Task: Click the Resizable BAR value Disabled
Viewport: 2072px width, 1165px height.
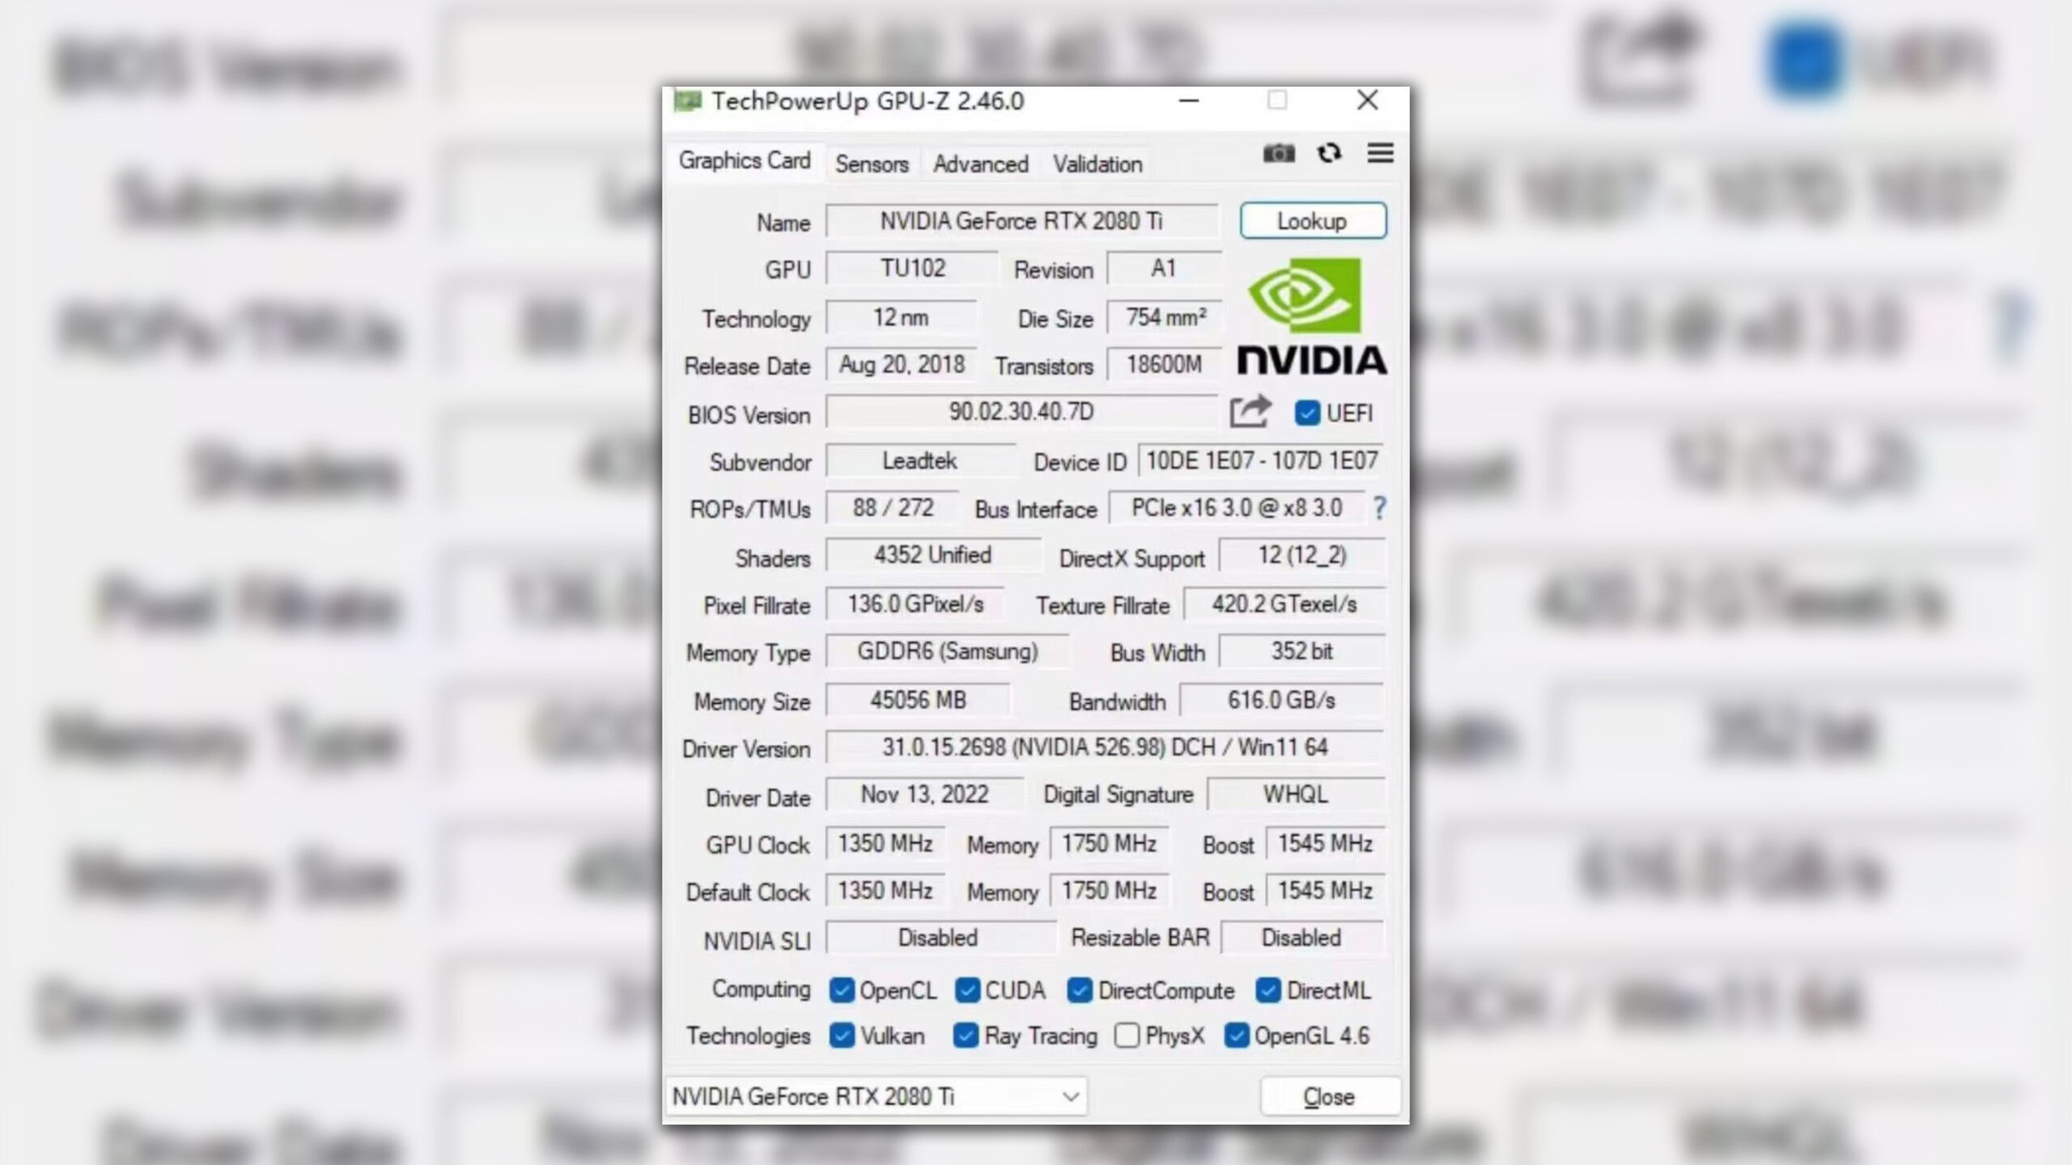Action: (x=1301, y=938)
